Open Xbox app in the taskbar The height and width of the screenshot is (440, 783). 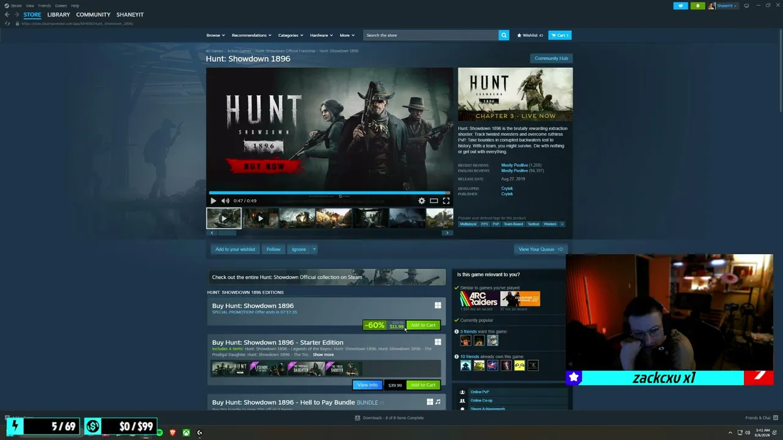(186, 433)
